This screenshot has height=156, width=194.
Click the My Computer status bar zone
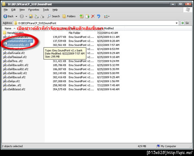[x=167, y=146]
